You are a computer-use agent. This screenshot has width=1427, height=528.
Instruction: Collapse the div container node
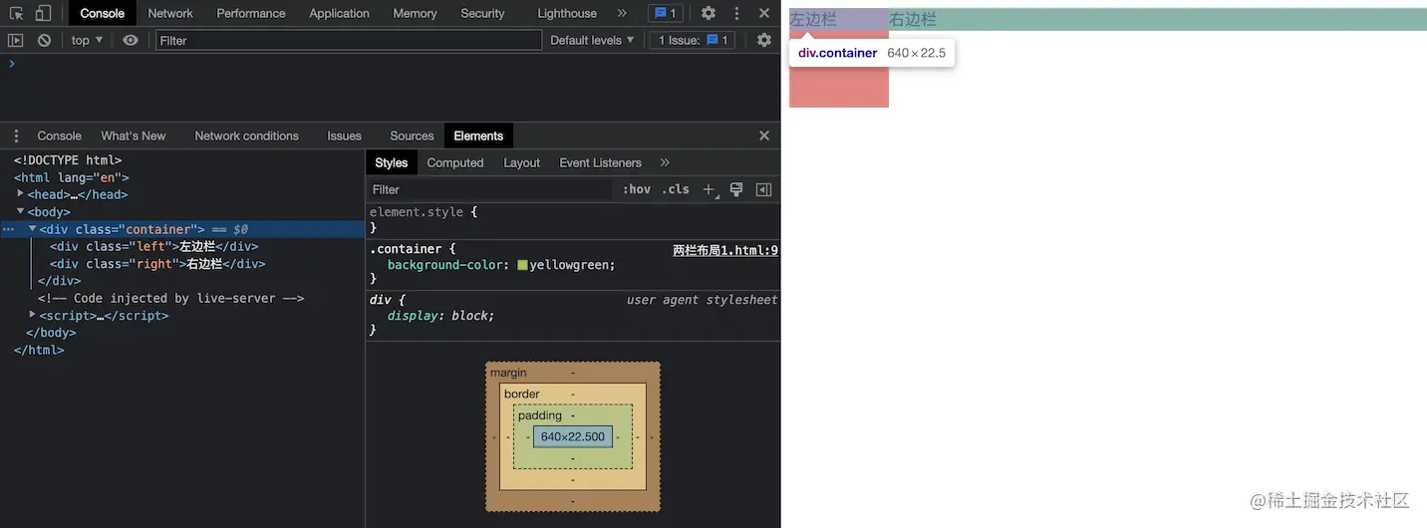click(x=33, y=229)
